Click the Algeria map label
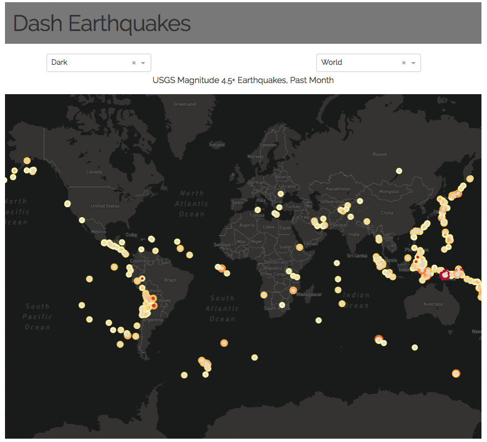The image size is (487, 442). click(247, 225)
